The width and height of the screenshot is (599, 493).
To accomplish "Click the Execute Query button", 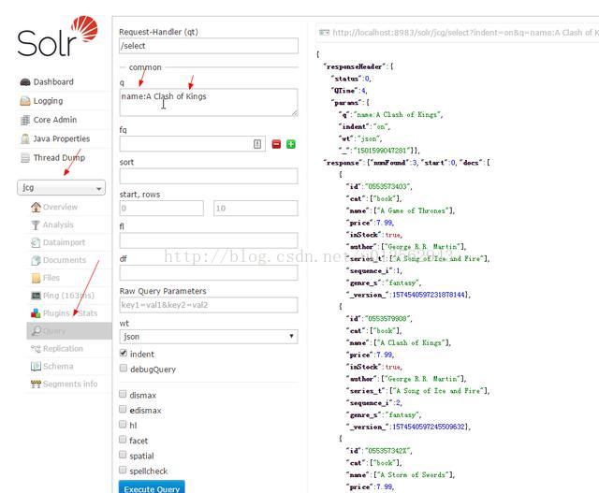I will pos(152,486).
